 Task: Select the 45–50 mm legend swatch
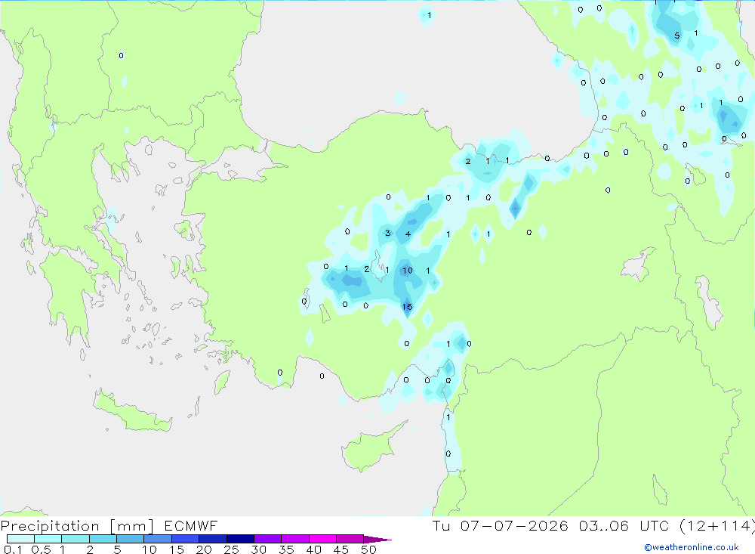(350, 539)
